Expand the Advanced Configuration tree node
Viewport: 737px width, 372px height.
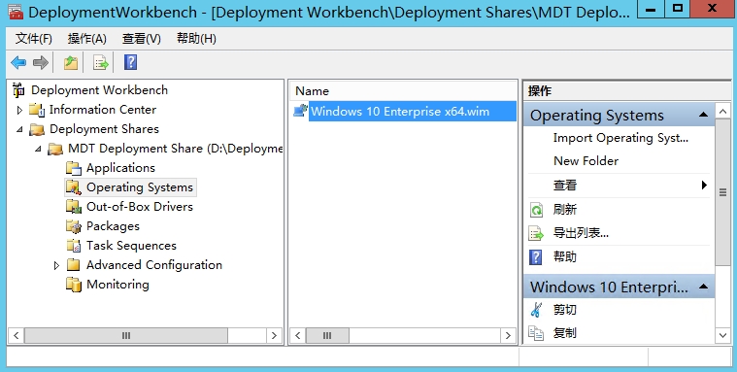pyautogui.click(x=56, y=265)
